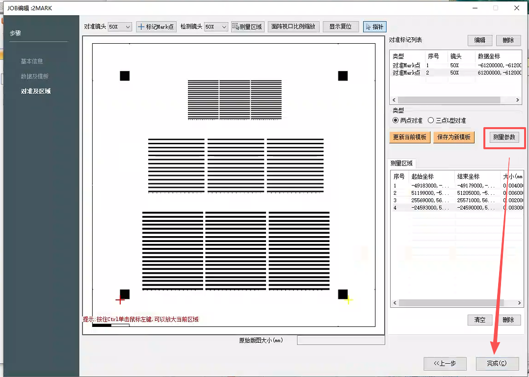
Task: Select 两点对准 radio option
Action: [396, 120]
